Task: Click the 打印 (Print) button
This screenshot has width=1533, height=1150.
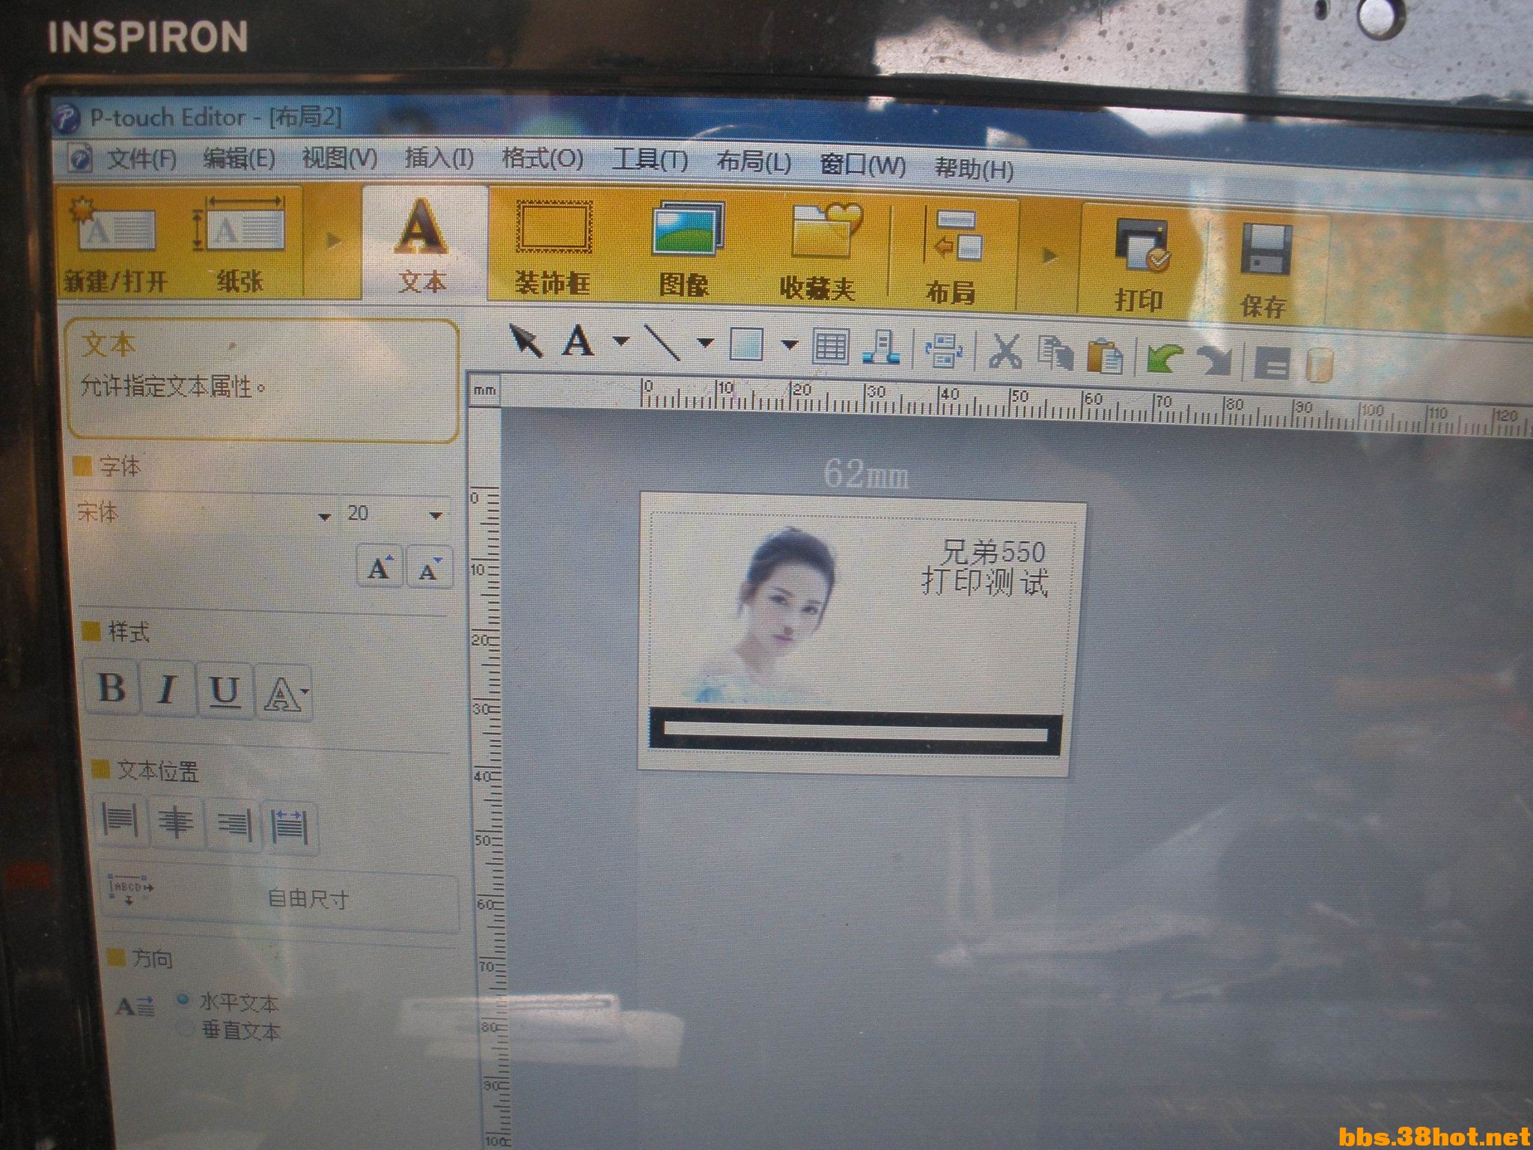Action: (x=1140, y=265)
